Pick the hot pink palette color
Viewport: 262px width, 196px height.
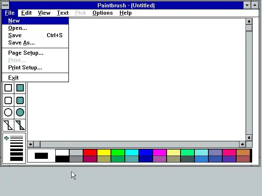(229, 152)
